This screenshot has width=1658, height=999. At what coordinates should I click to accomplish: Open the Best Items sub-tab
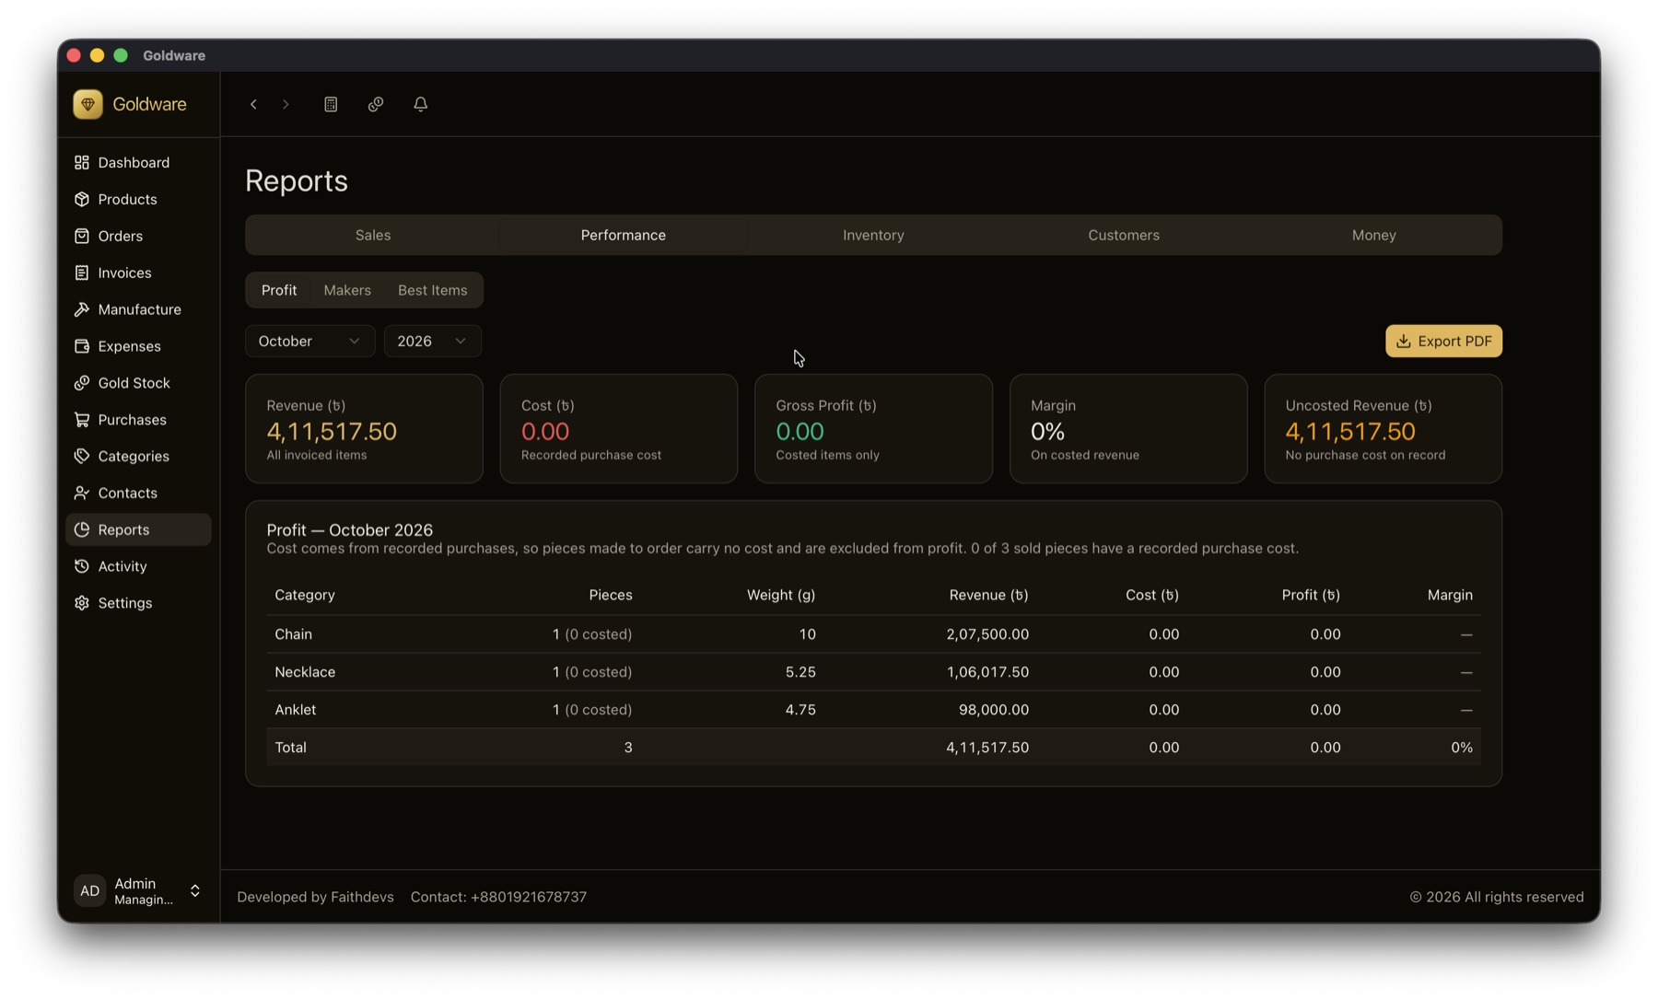tap(432, 290)
